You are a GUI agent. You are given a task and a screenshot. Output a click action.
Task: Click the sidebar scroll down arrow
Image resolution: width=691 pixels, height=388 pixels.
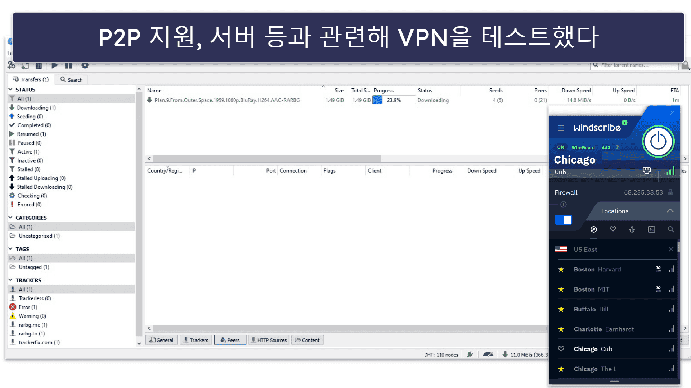coord(139,343)
